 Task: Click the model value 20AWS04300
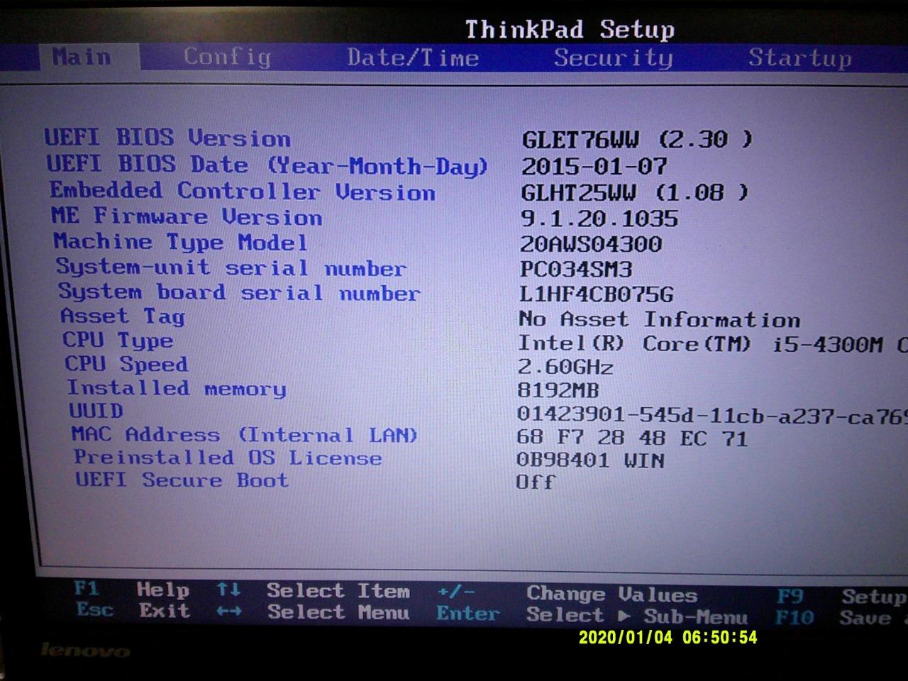click(591, 244)
